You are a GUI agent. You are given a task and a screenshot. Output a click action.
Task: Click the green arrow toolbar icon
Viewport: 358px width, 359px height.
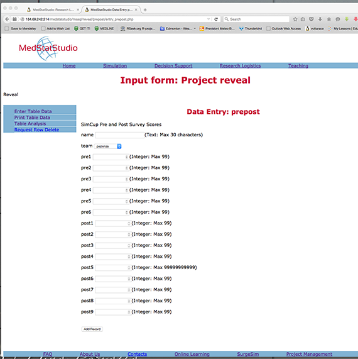[x=347, y=19]
